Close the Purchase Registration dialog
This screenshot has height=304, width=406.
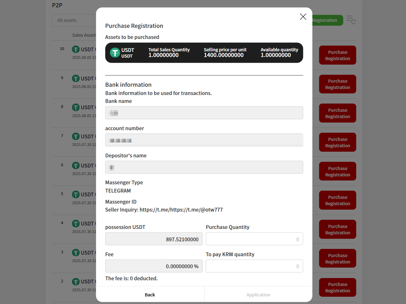(303, 17)
